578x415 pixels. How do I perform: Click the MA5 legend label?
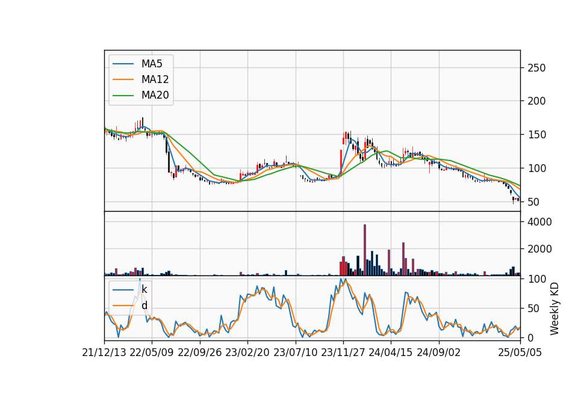point(152,64)
